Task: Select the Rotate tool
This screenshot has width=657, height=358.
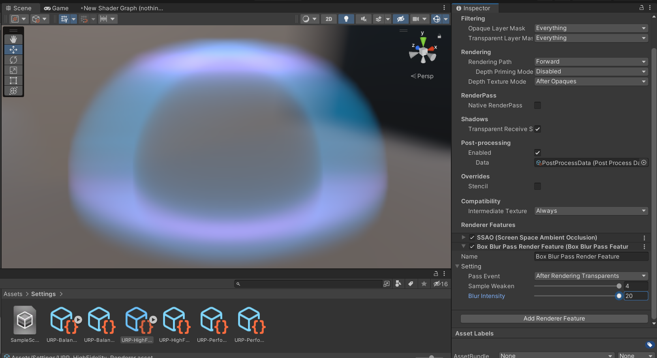Action: [13, 60]
